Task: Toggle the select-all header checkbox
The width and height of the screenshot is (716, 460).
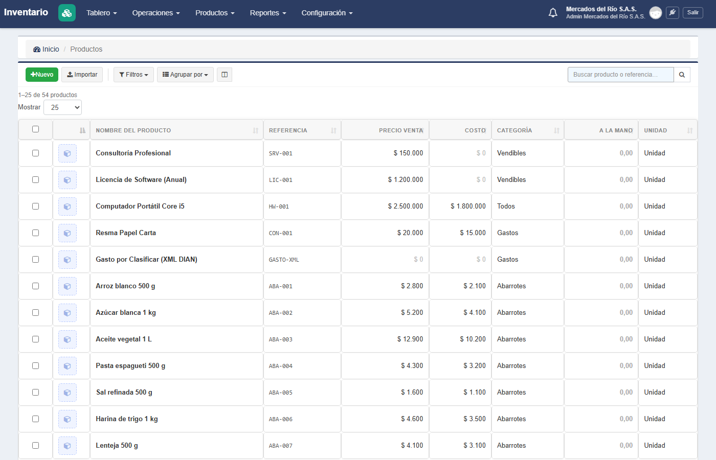Action: click(35, 129)
